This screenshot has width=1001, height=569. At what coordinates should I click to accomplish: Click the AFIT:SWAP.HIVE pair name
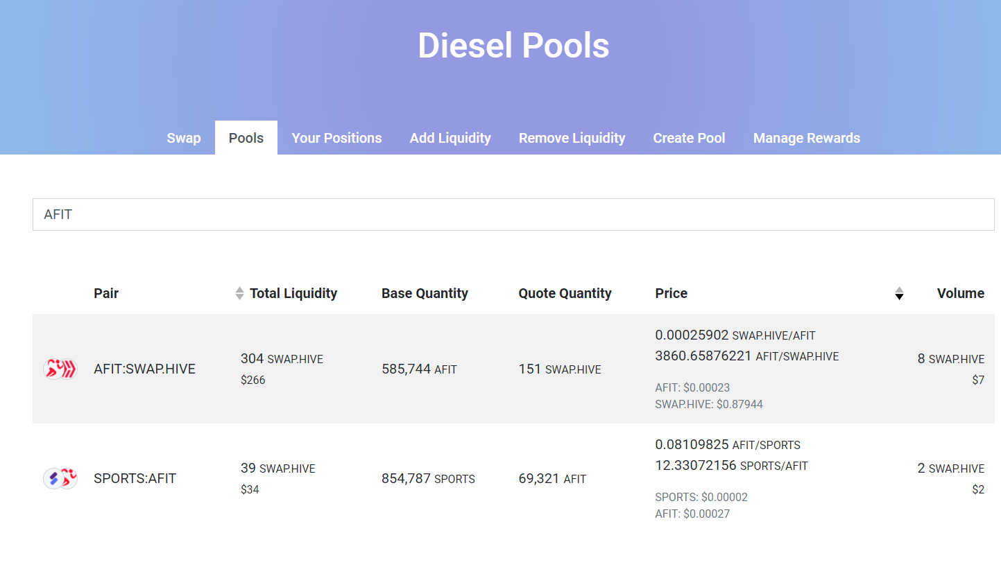coord(144,369)
